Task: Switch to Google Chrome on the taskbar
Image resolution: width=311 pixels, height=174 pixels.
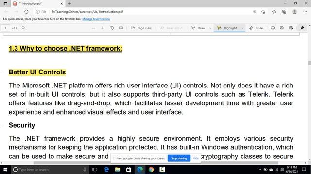Action: coord(151,170)
